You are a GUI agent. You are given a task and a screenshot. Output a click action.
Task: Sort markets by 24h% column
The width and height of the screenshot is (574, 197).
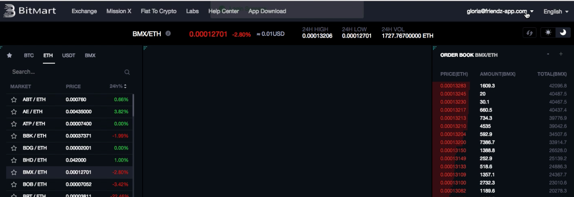[x=118, y=86]
